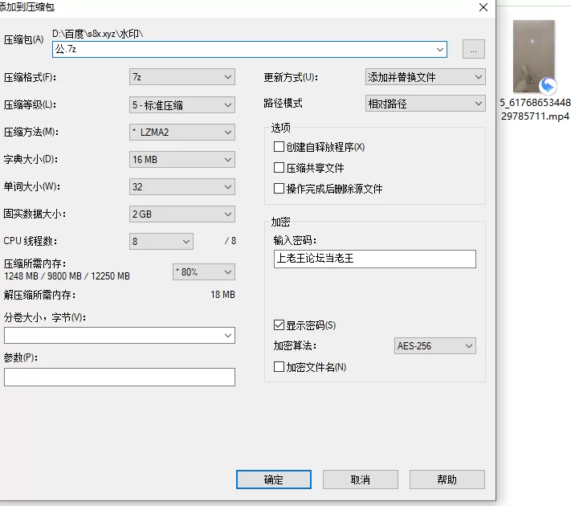Close the 添加到压缩包 dialog
This screenshot has height=506, width=571.
pos(483,7)
